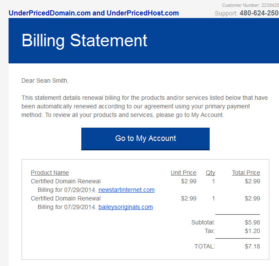This screenshot has width=279, height=266.
Task: Select the first Certified Domain Renewal row
Action: [x=145, y=181]
